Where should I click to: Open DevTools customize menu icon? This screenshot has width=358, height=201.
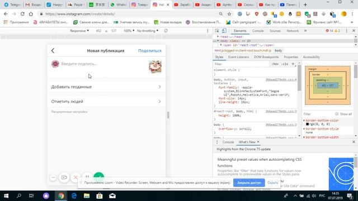coord(347,31)
